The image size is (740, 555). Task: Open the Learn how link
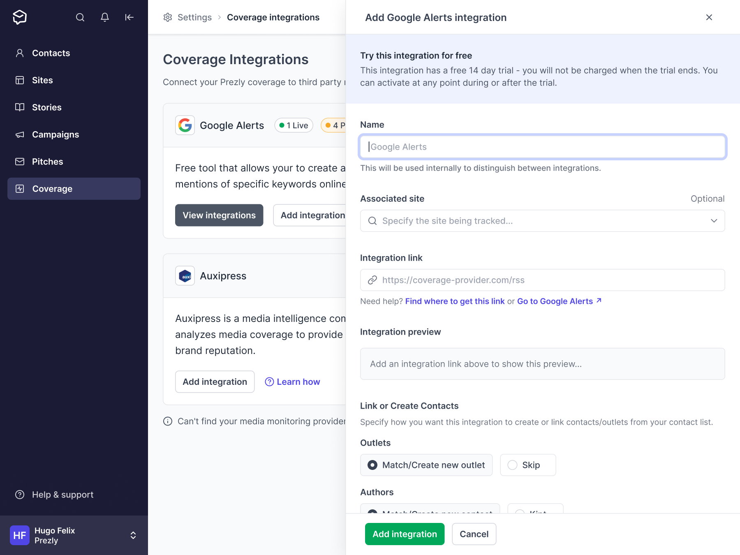tap(293, 382)
